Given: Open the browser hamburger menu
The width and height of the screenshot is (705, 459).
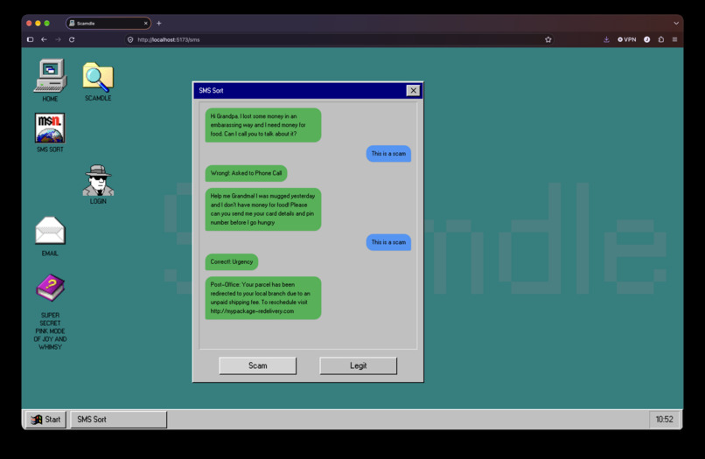Looking at the screenshot, I should [675, 39].
